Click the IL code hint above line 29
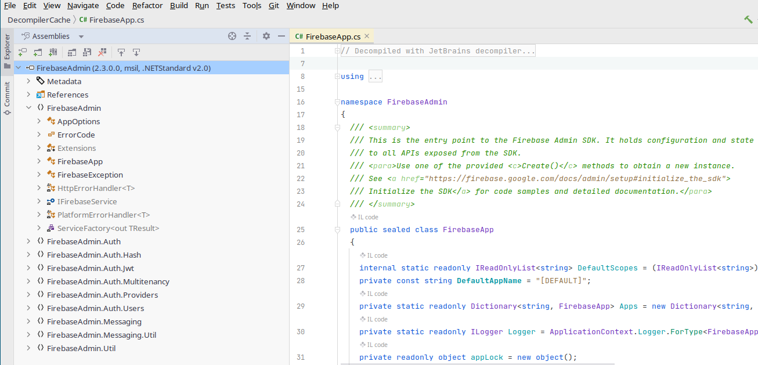 click(x=374, y=294)
